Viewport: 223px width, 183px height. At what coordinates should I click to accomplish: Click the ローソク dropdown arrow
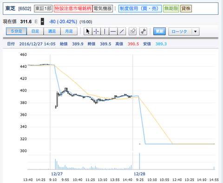[196, 32]
